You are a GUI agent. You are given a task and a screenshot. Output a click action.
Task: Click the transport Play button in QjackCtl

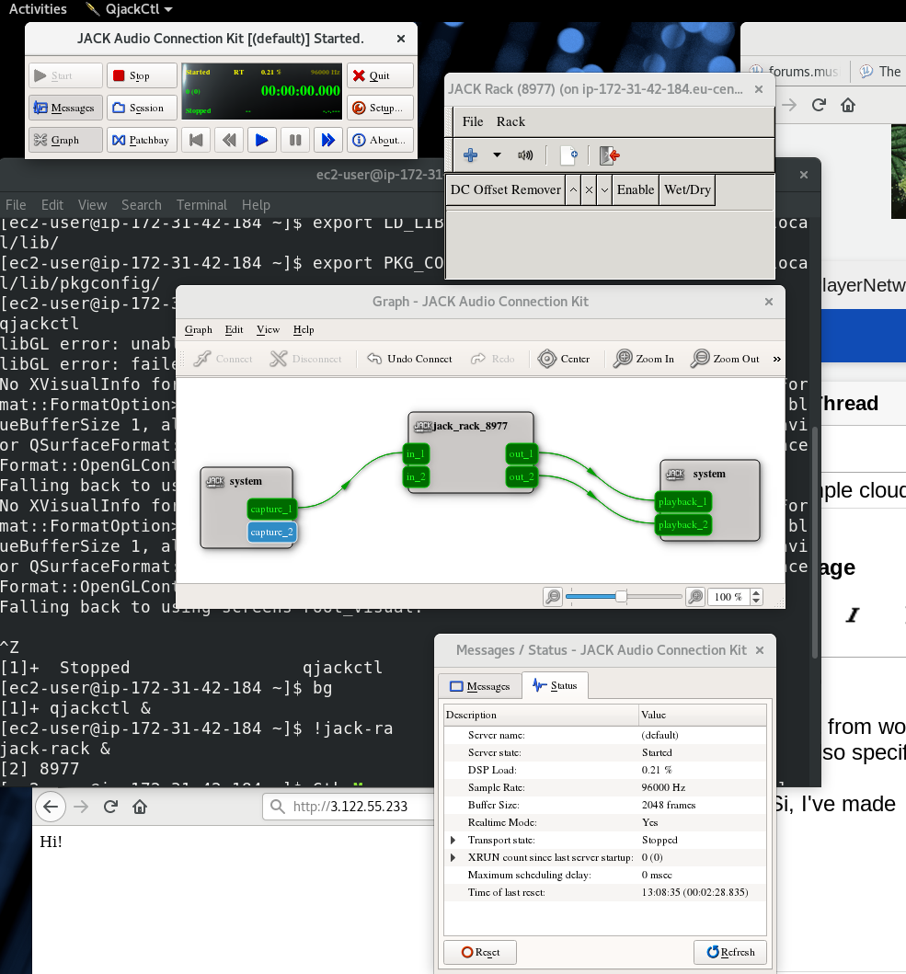[262, 140]
